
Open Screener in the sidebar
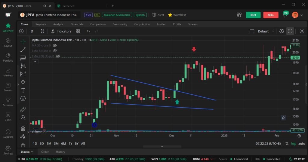click(8, 102)
